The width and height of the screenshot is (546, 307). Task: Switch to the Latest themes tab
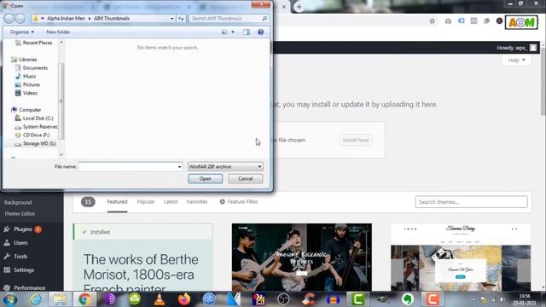171,201
